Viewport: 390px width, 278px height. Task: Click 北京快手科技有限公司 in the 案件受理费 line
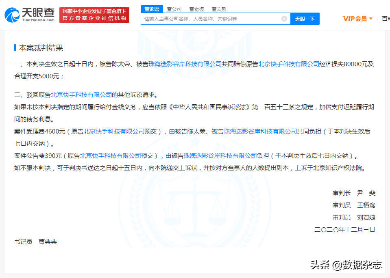(114, 131)
